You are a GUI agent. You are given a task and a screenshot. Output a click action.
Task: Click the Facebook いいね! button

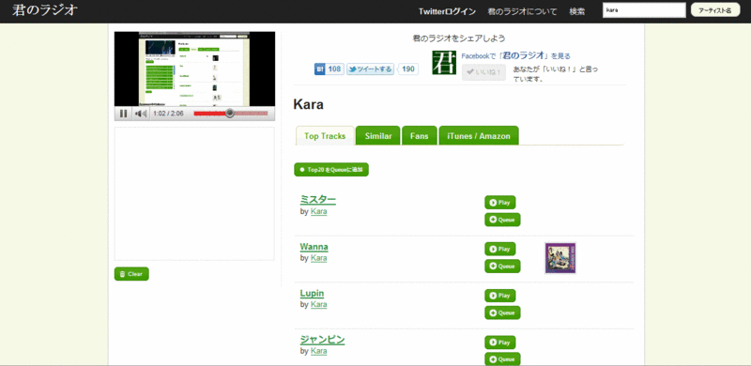[483, 72]
